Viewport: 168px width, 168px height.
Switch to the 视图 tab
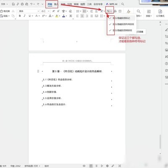[83, 4]
